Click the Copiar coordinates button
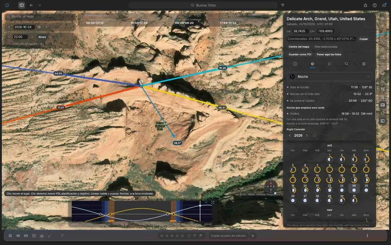Screen dimensions: 391x245 364,39
